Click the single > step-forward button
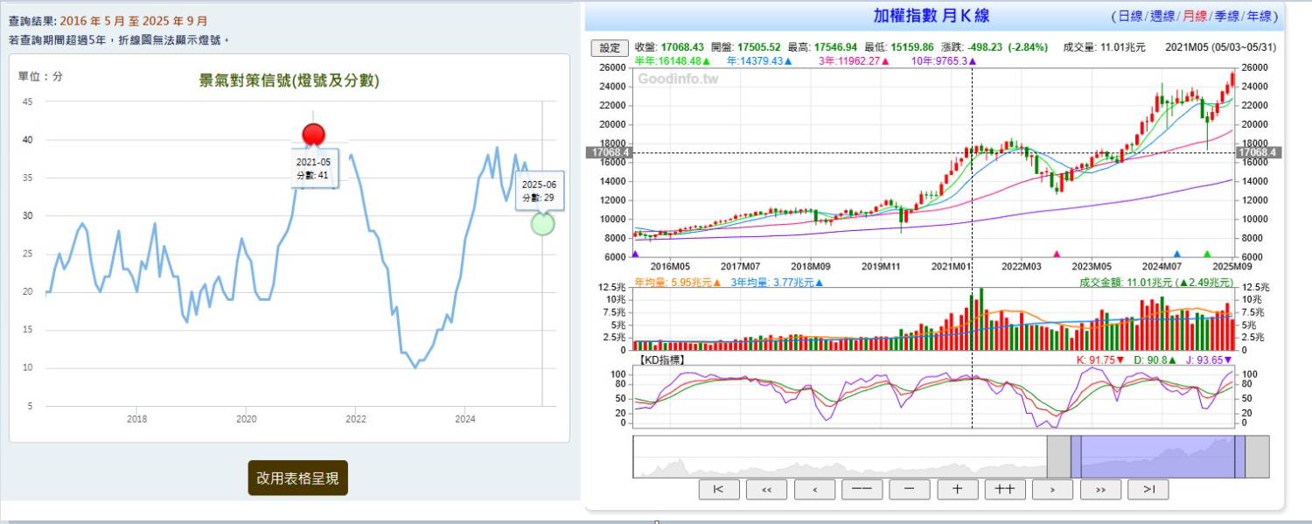The image size is (1312, 524). tap(1053, 490)
